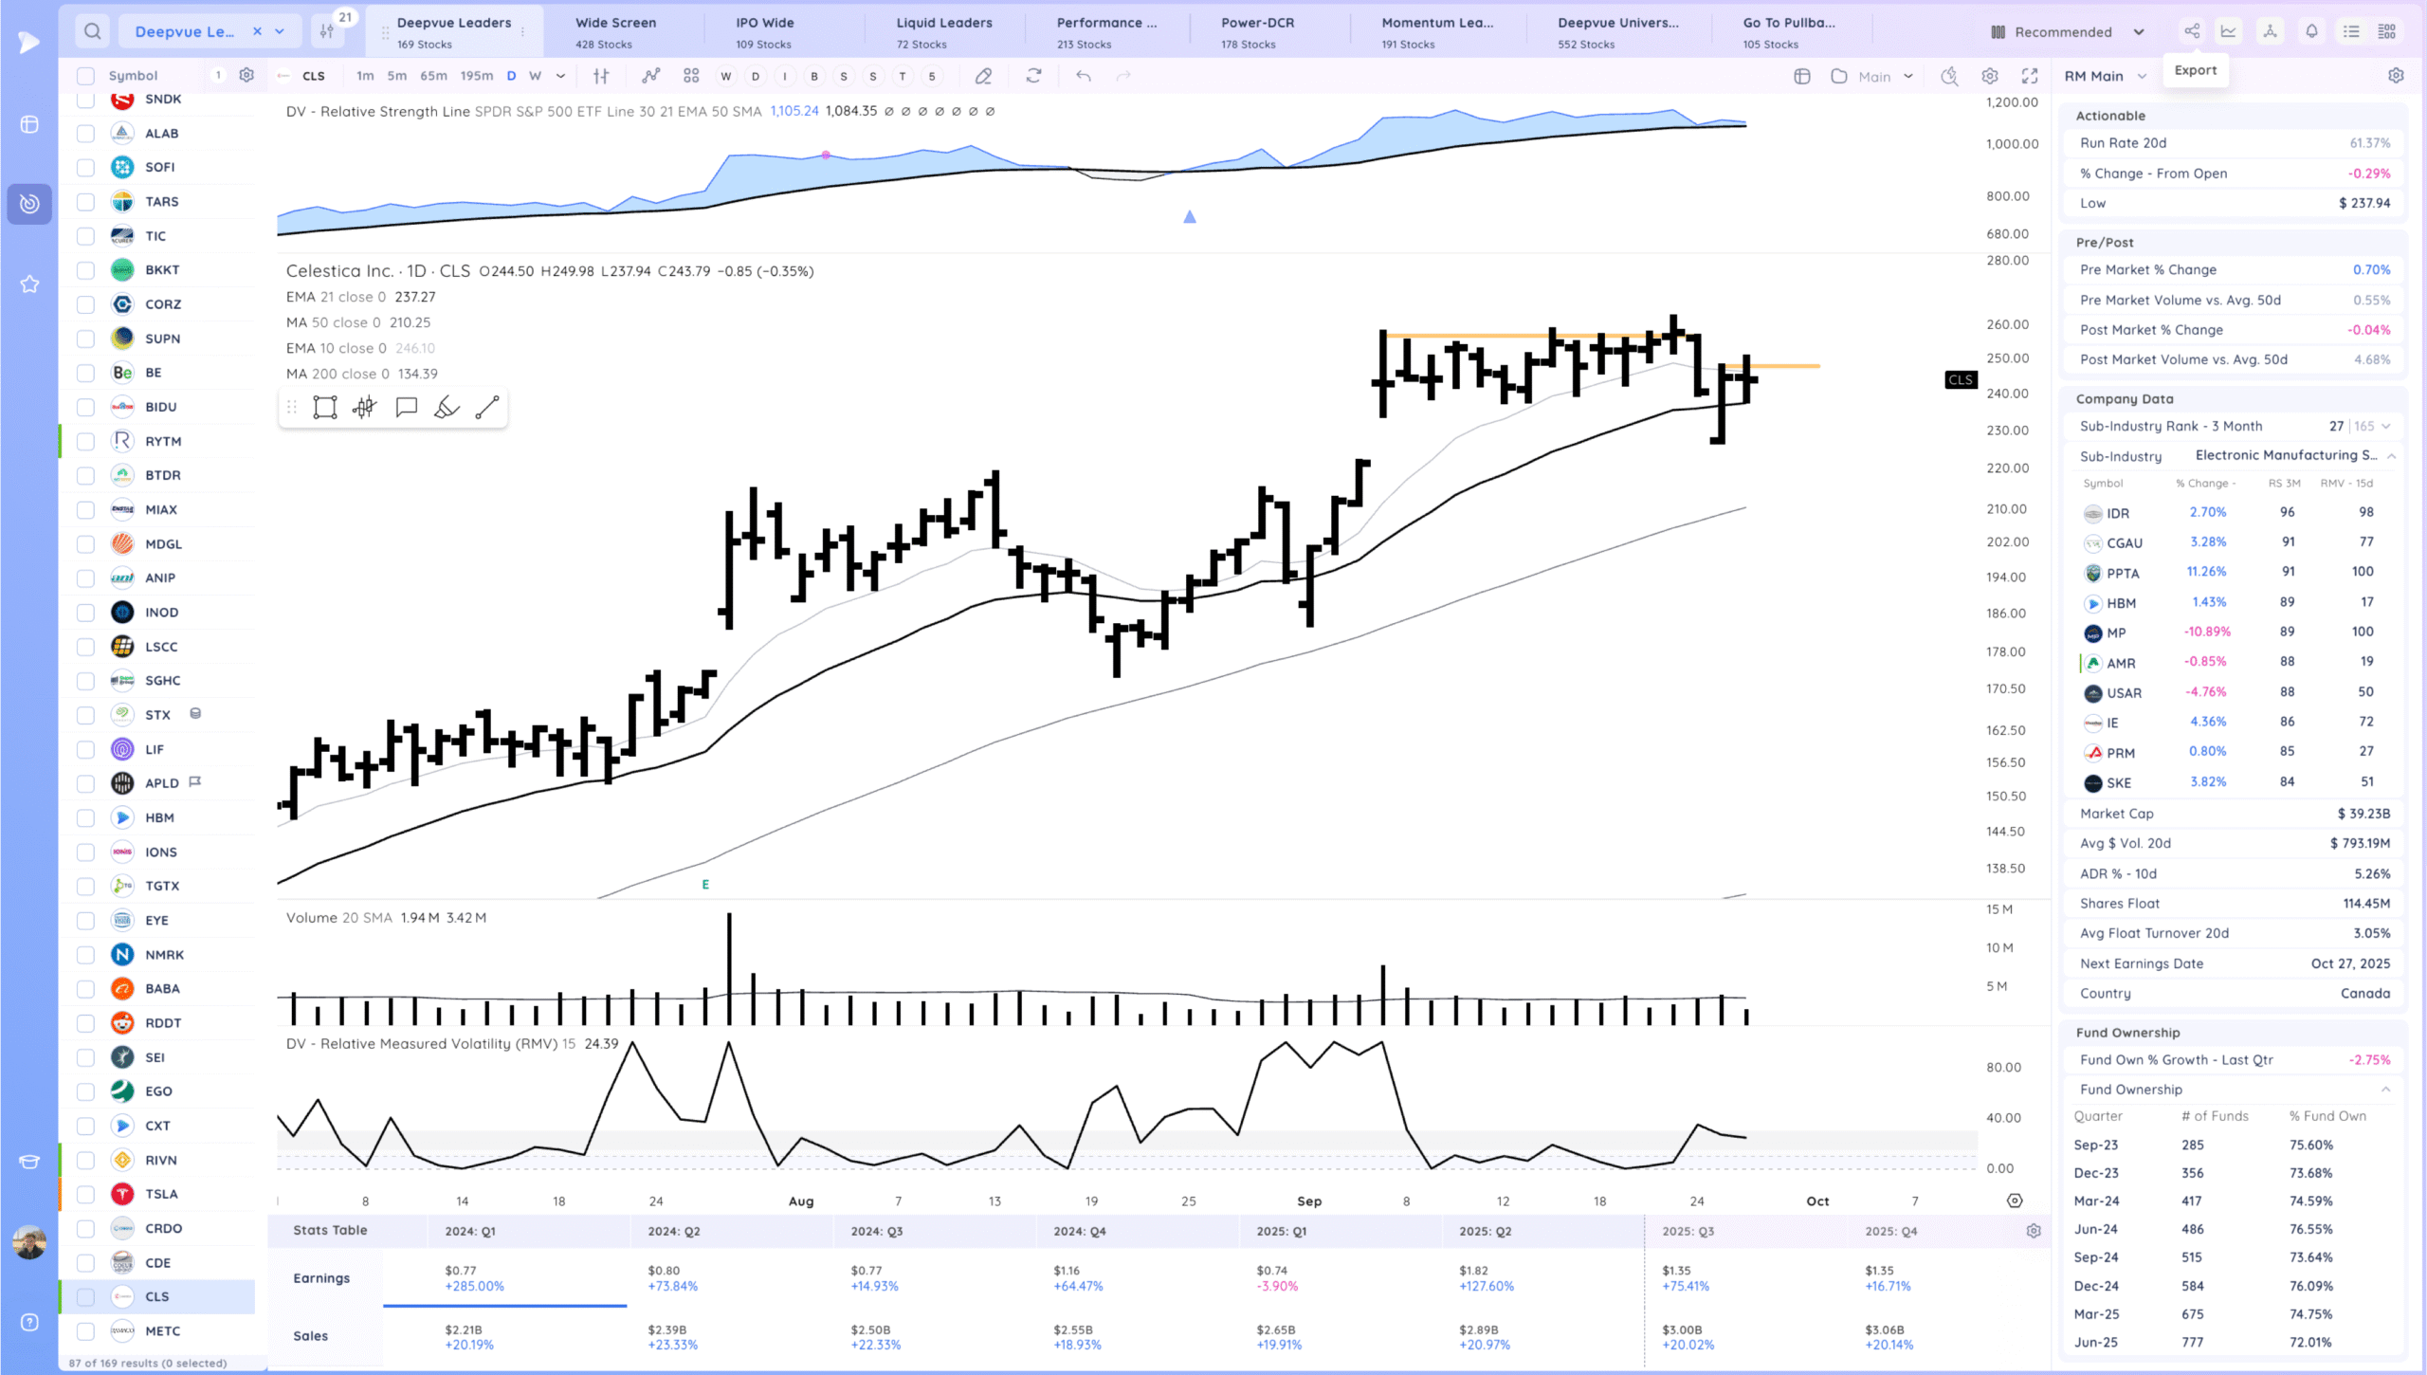This screenshot has width=2427, height=1375.
Task: Tick the BIDU row checkbox
Action: coord(85,407)
